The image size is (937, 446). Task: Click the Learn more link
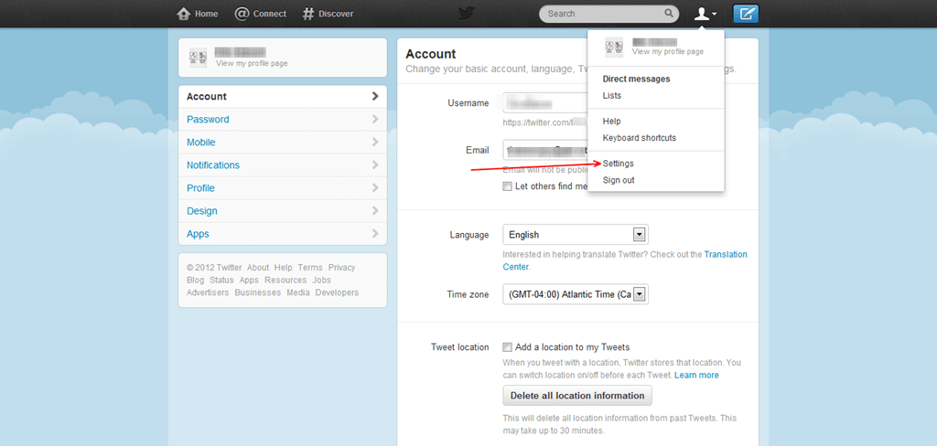(x=696, y=376)
